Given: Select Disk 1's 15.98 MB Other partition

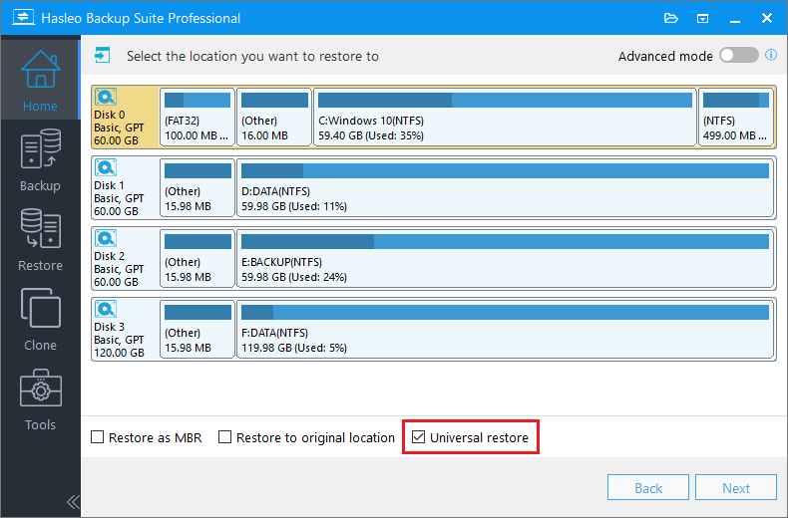Looking at the screenshot, I should (197, 187).
